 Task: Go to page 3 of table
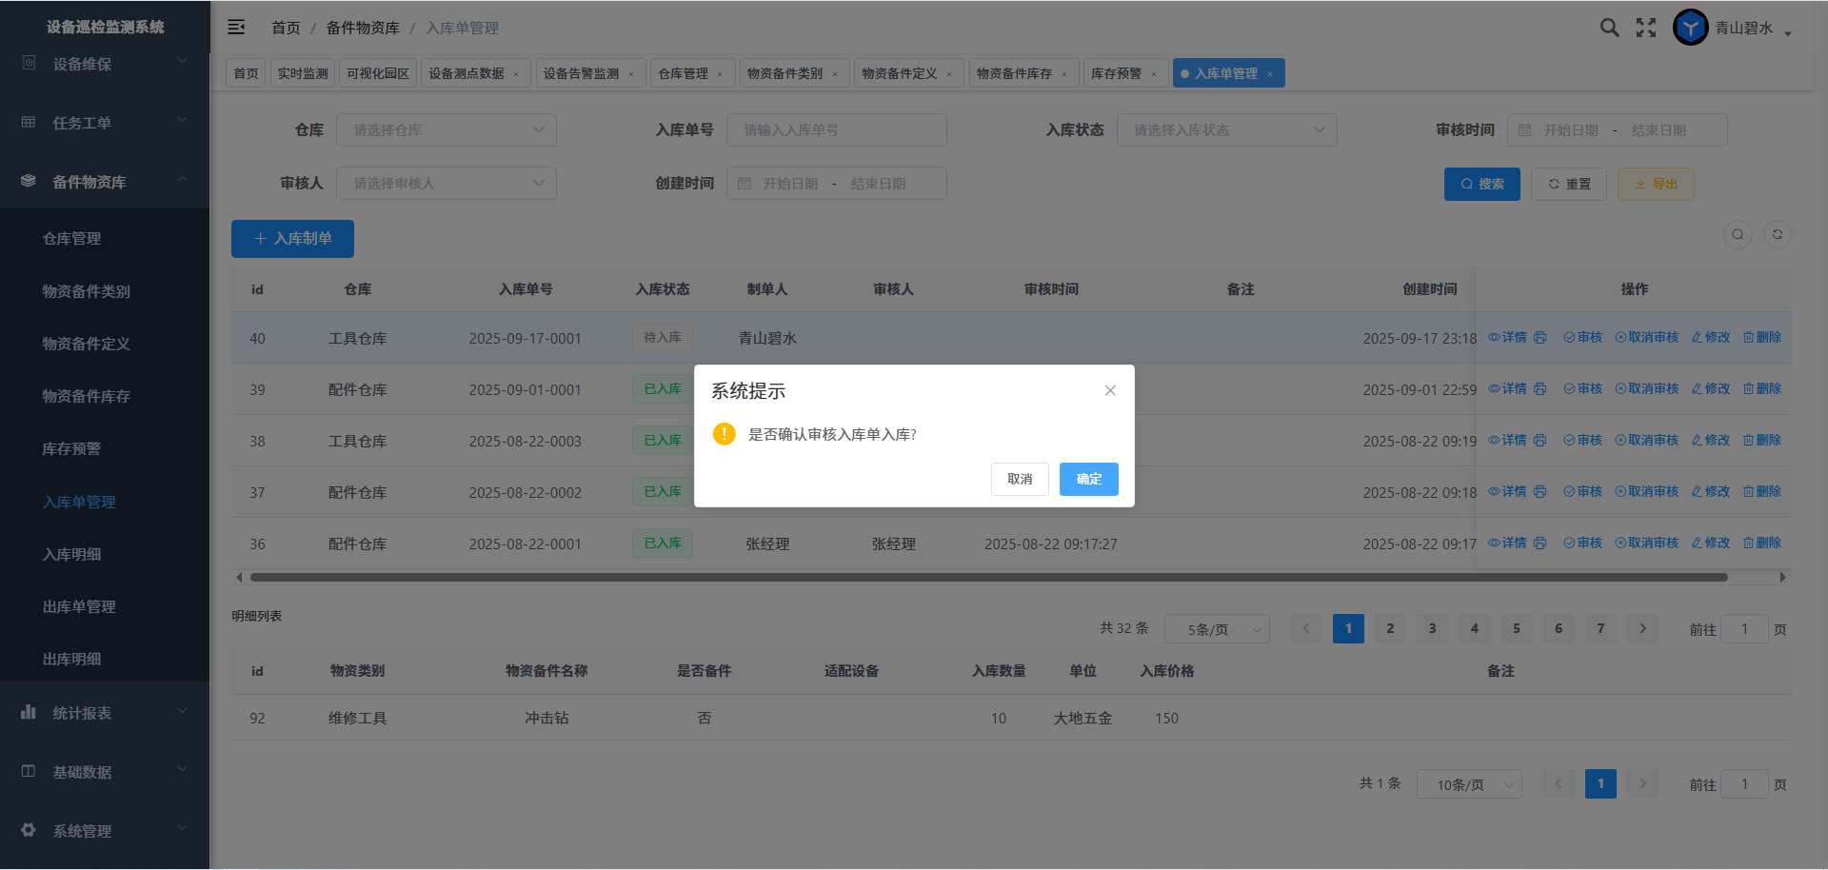pos(1432,628)
